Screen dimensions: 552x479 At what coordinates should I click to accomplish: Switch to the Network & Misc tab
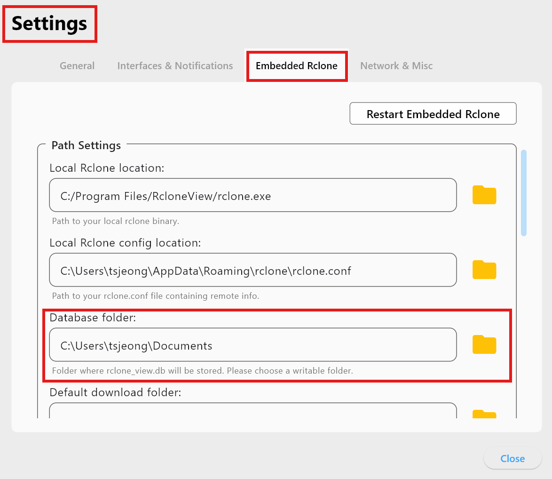click(x=396, y=66)
